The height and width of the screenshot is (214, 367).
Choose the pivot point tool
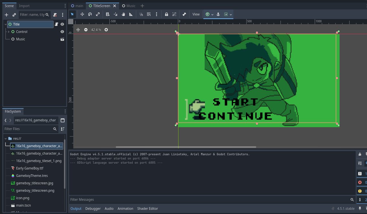click(116, 14)
